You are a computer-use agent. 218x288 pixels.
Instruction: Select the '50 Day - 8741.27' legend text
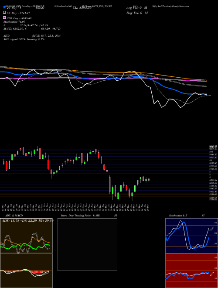[x=18, y=13]
